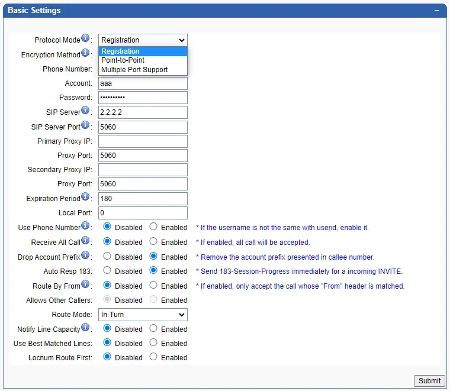Set Locnum Route First to Disabled
Screen dimensions: 450x391
[x=107, y=357]
